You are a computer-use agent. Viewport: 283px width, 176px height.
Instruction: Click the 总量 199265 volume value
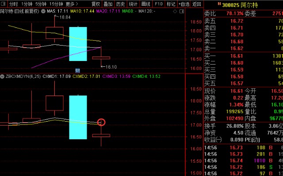point(235,111)
